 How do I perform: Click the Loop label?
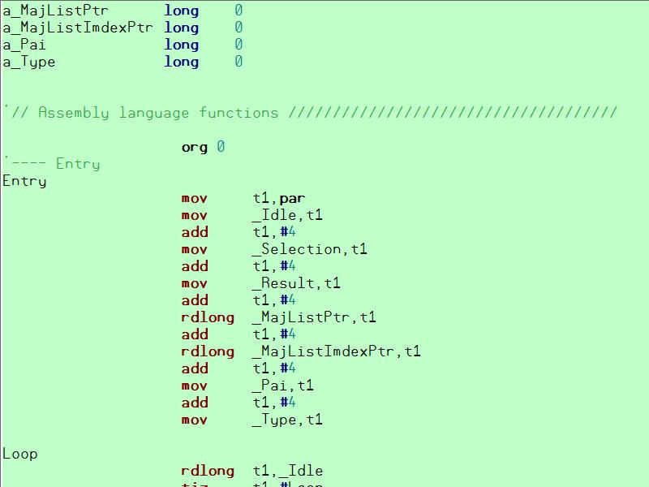(x=19, y=454)
